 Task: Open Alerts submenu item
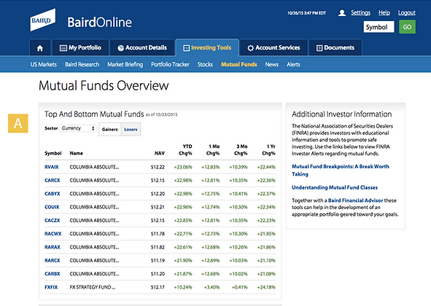(x=293, y=65)
